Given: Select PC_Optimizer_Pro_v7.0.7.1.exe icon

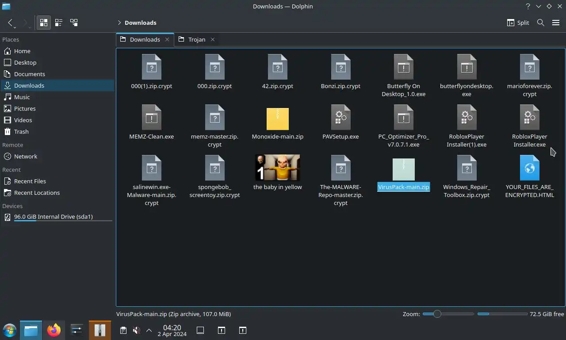Looking at the screenshot, I should (403, 117).
